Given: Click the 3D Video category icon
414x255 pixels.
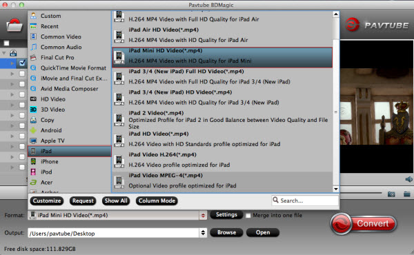Looking at the screenshot, I should tap(33, 110).
